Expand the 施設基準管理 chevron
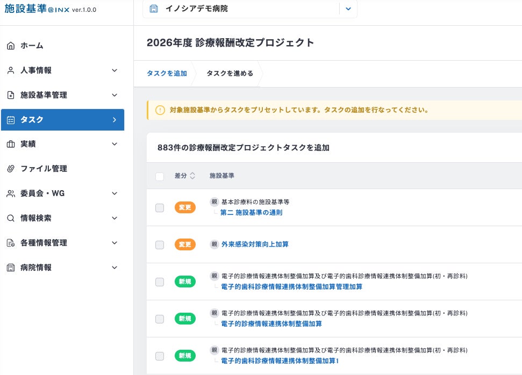The image size is (522, 375). click(x=114, y=95)
